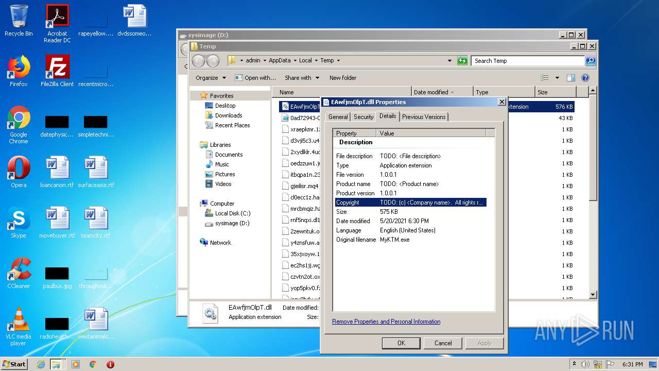659x371 pixels.
Task: Click in the Search Temp field
Action: pyautogui.click(x=528, y=61)
